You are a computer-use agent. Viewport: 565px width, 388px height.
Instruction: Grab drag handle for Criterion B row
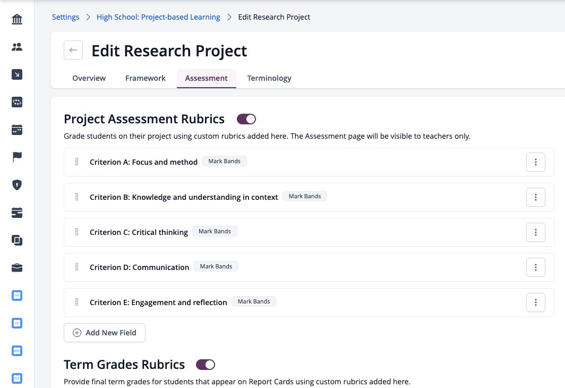(77, 197)
